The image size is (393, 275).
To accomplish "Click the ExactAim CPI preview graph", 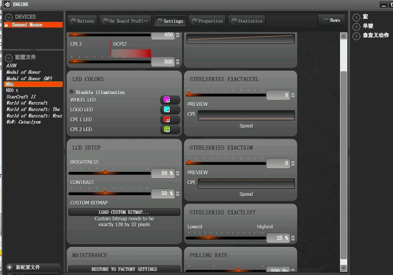I will click(x=246, y=183).
